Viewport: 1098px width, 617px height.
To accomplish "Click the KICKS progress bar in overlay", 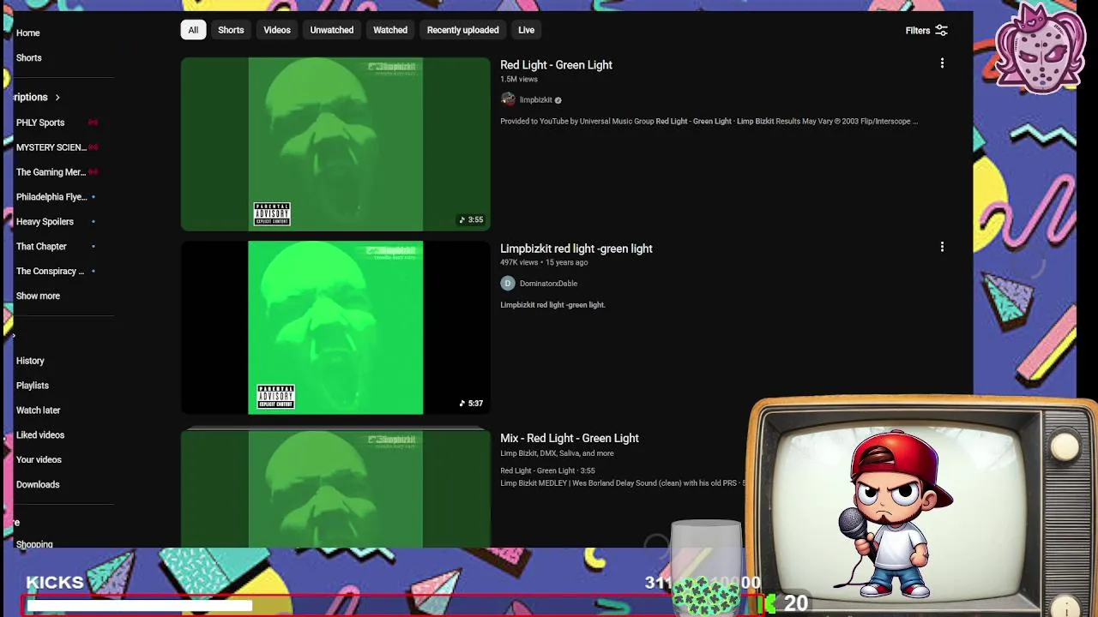I will 395,605.
